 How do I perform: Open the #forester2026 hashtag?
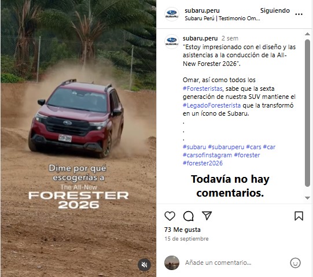point(202,163)
